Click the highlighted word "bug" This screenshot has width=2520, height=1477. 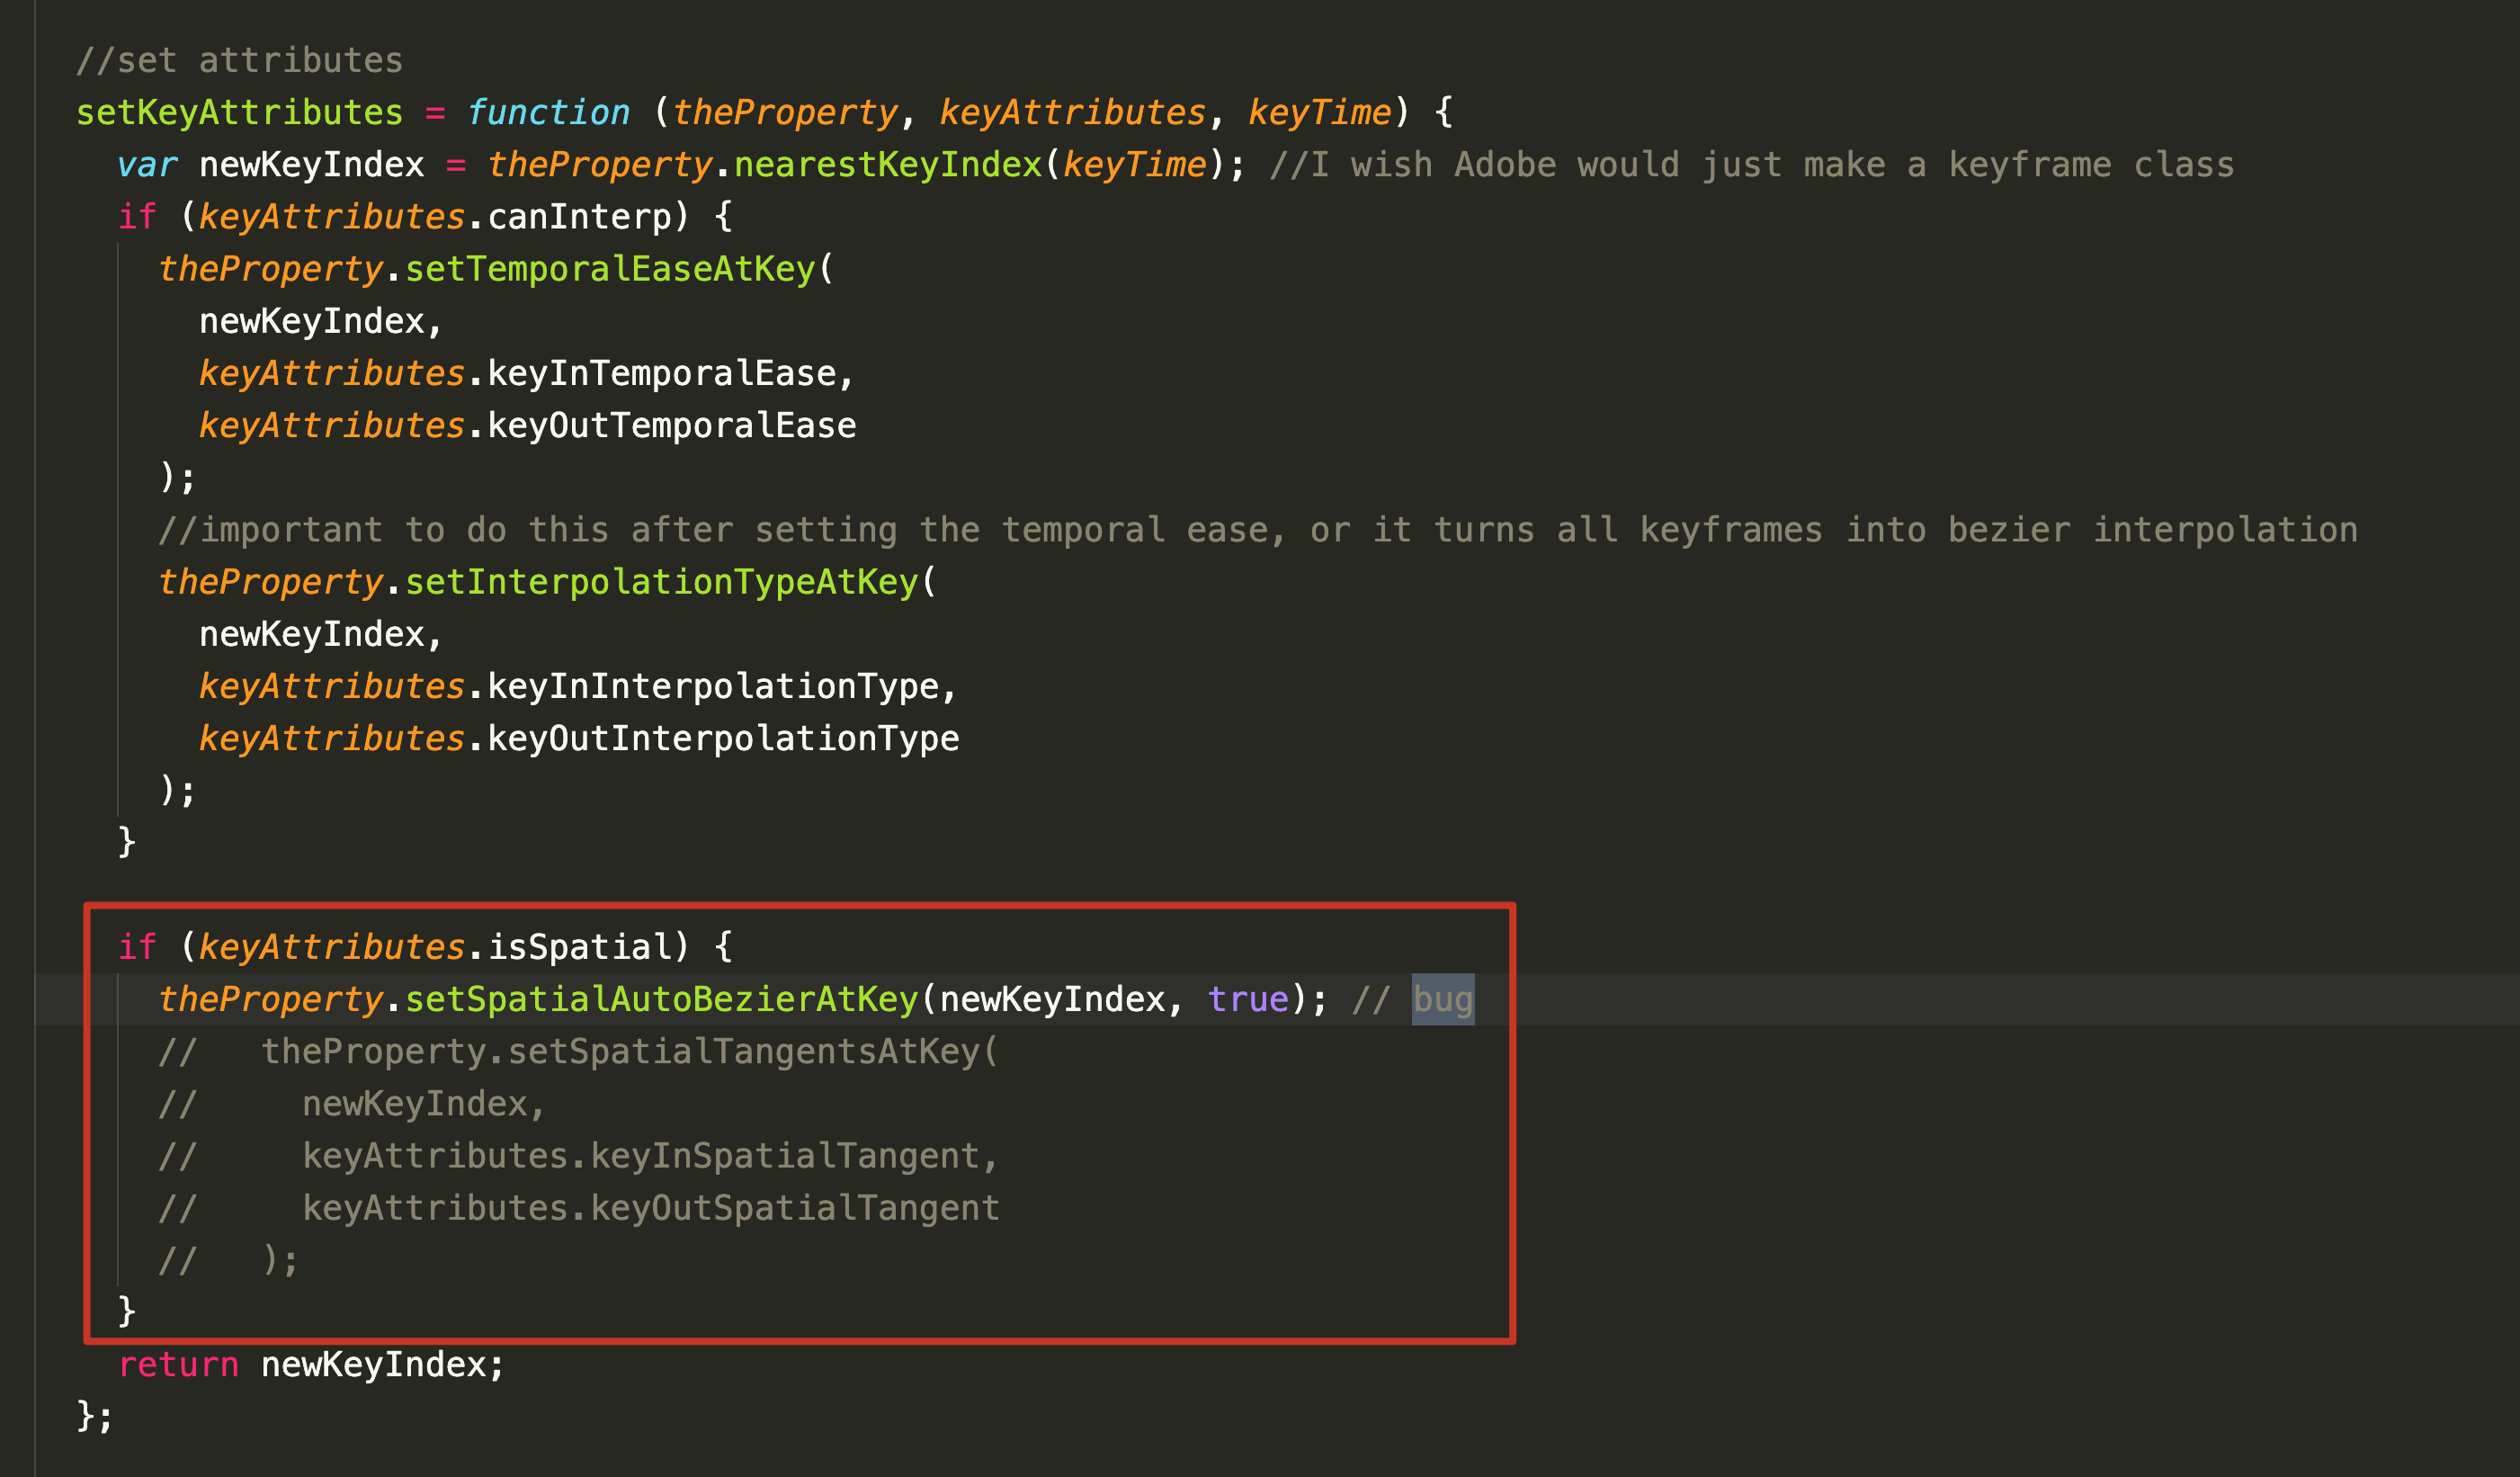click(x=1443, y=999)
